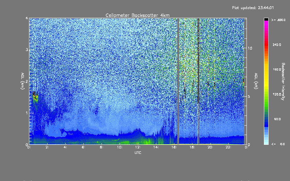This screenshot has height=181, width=290.
Task: Click the gray data gap band after 16 UTC
Action: (x=178, y=81)
